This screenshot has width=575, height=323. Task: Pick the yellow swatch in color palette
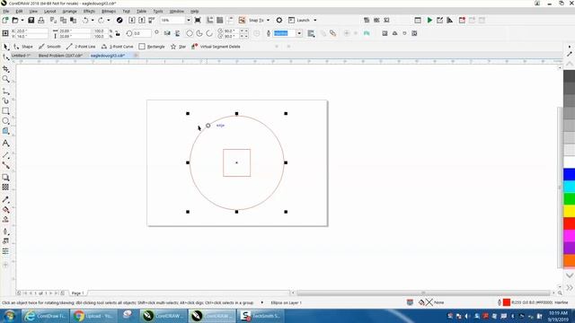[x=569, y=211]
